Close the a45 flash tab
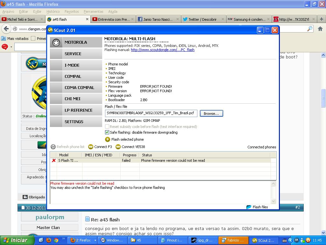Screen dimensions: 326x245 pos(87,19)
